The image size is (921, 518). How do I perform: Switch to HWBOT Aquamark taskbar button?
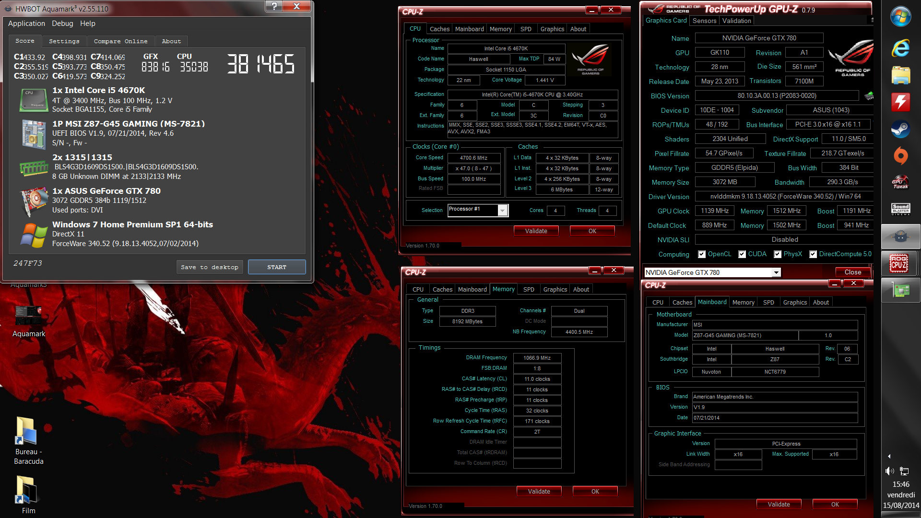click(900, 236)
